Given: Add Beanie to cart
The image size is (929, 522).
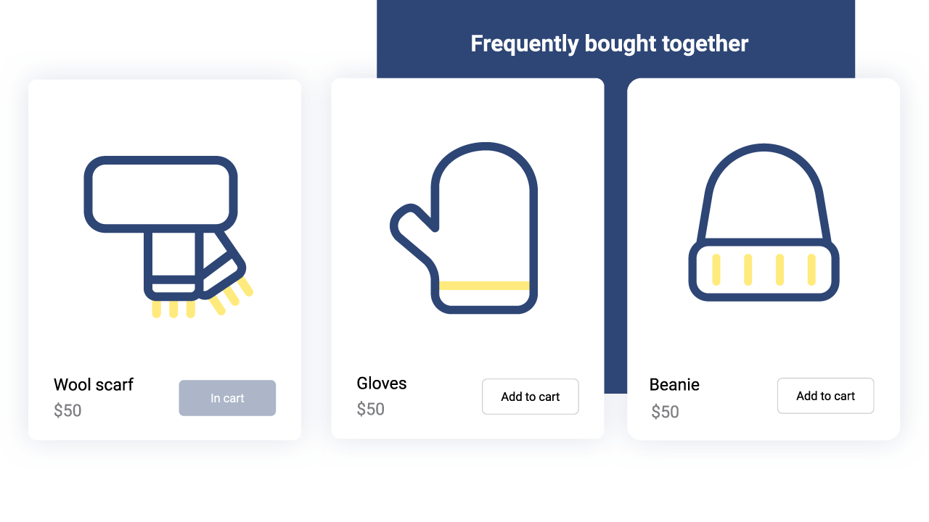Looking at the screenshot, I should [x=825, y=396].
